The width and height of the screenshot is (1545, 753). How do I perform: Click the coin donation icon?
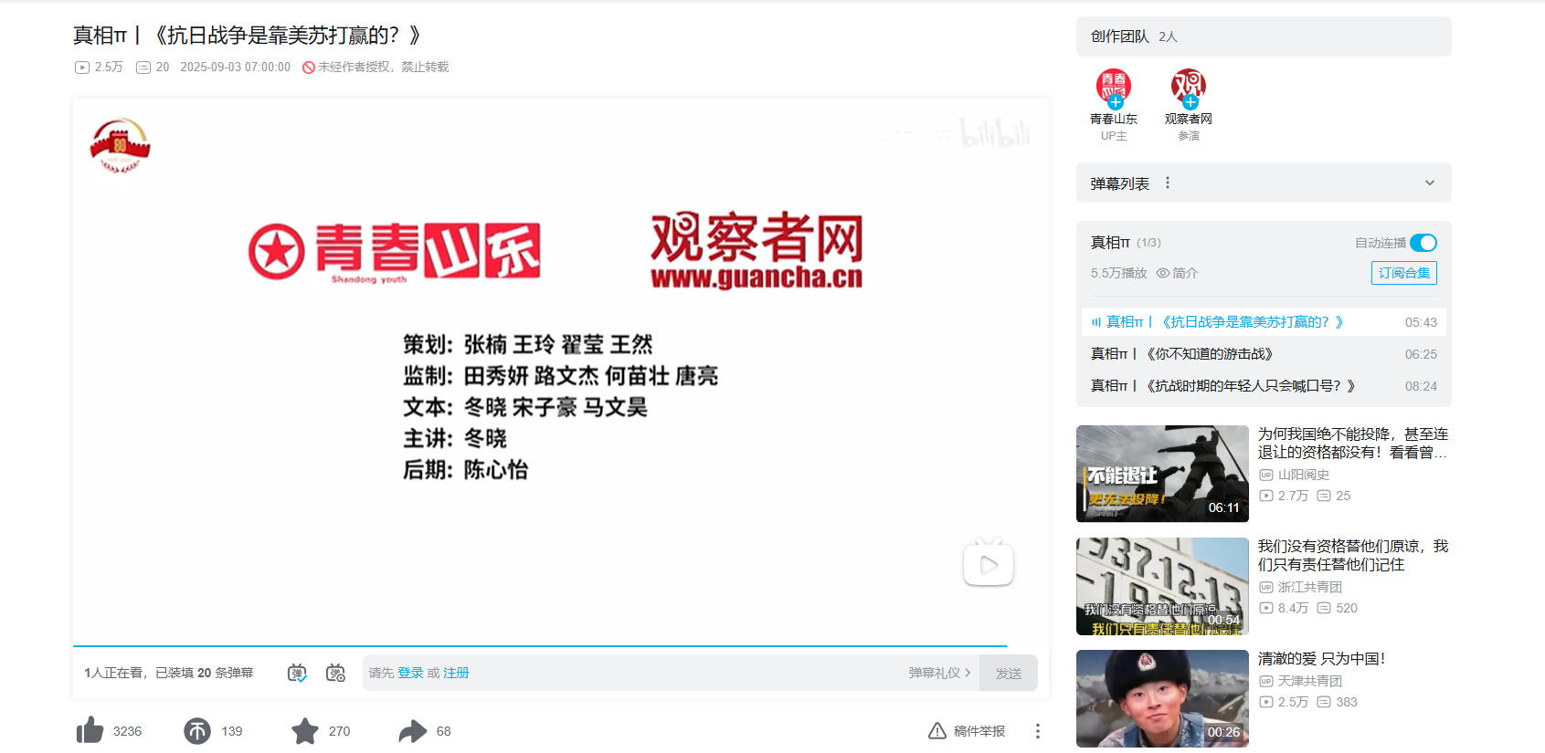click(x=197, y=731)
